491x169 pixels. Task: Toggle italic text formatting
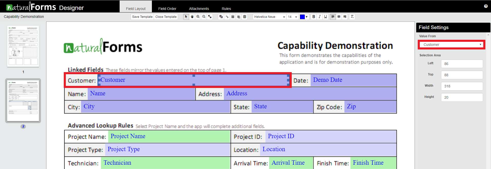click(320, 17)
